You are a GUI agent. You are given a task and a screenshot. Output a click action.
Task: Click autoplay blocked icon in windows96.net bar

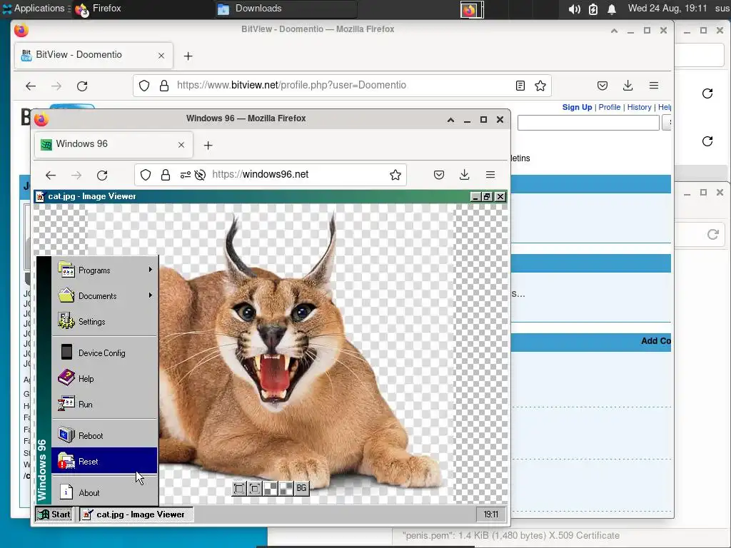[x=200, y=175]
